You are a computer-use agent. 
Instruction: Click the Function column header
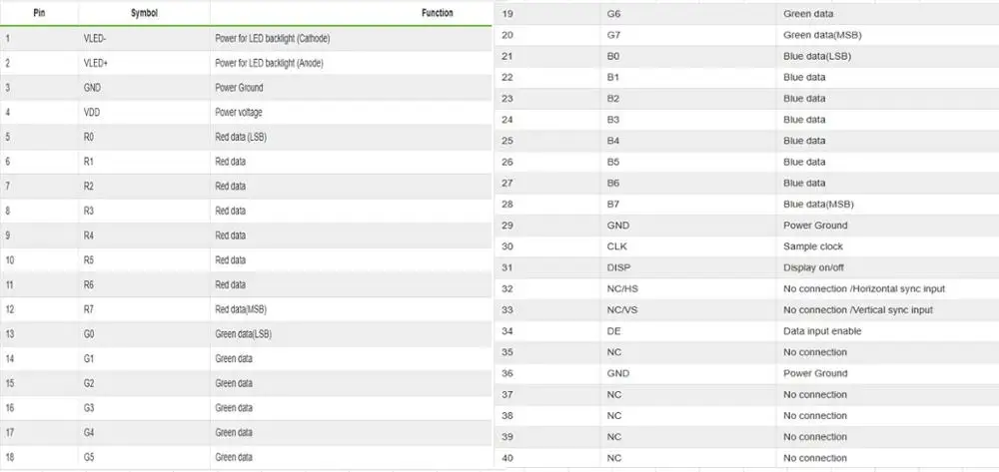point(437,14)
